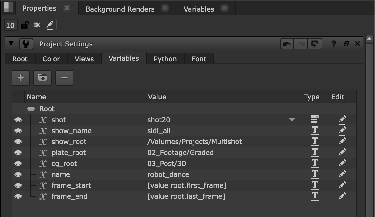
Task: Click the Project Settings disclosure triangle
Action: tap(12, 43)
